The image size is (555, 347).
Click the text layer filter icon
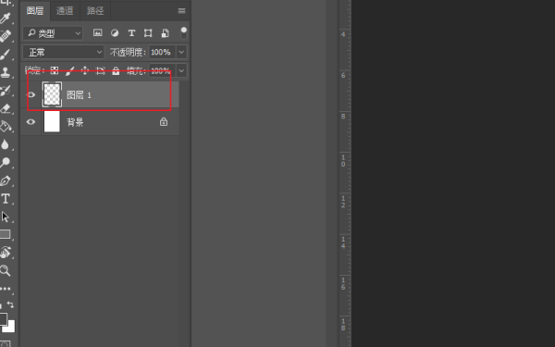tap(131, 33)
